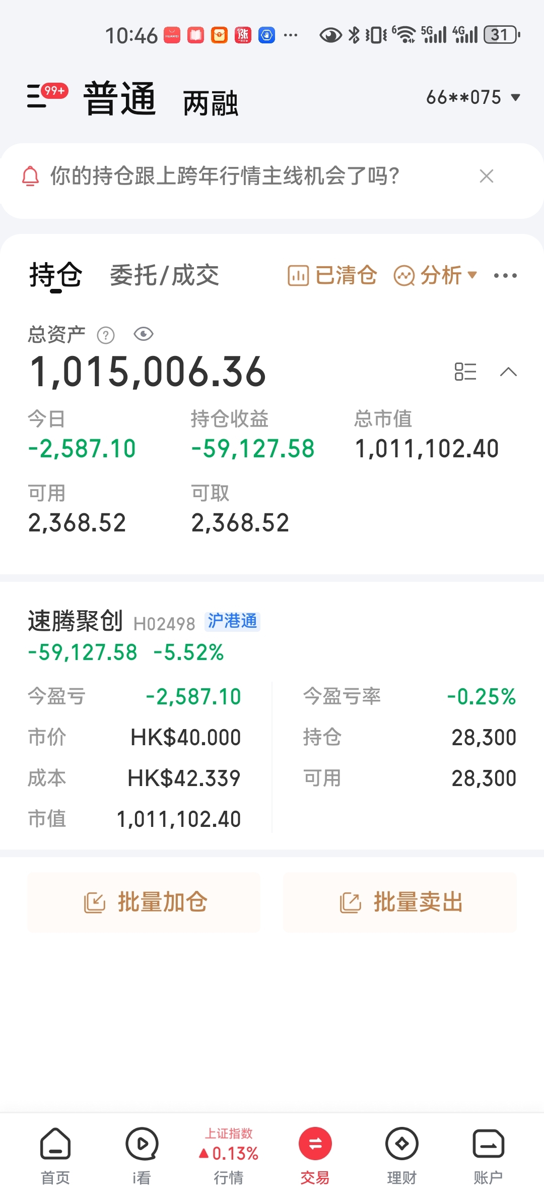Select the 委托/成交 orders tab
This screenshot has width=544, height=1198.
164,275
